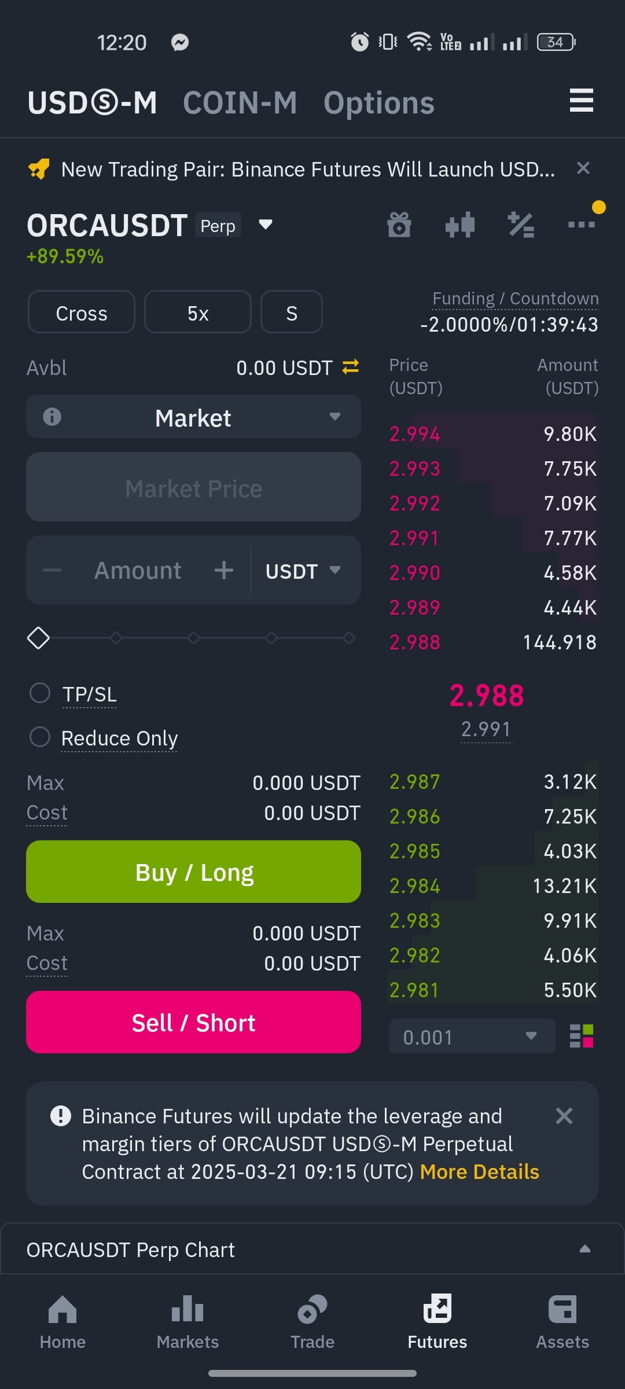Open the hamburger menu icon
Screen dimensions: 625x1389
(581, 100)
